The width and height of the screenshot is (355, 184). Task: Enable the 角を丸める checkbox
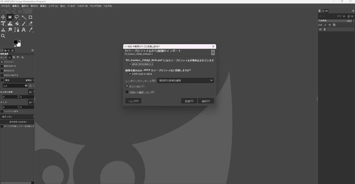[x=2, y=71]
